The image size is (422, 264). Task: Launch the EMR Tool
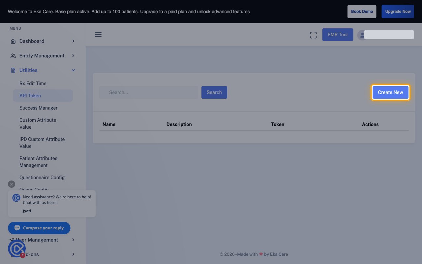point(338,35)
